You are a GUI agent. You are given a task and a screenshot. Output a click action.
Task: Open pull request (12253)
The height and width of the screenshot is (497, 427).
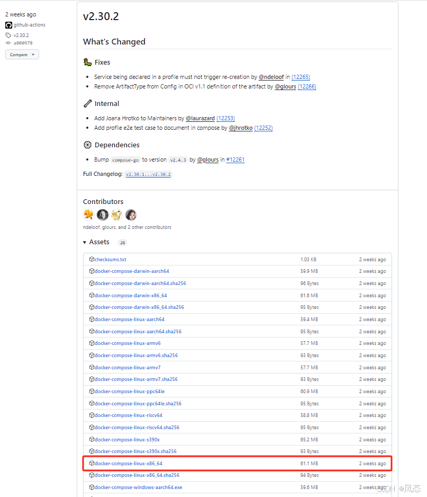click(226, 118)
